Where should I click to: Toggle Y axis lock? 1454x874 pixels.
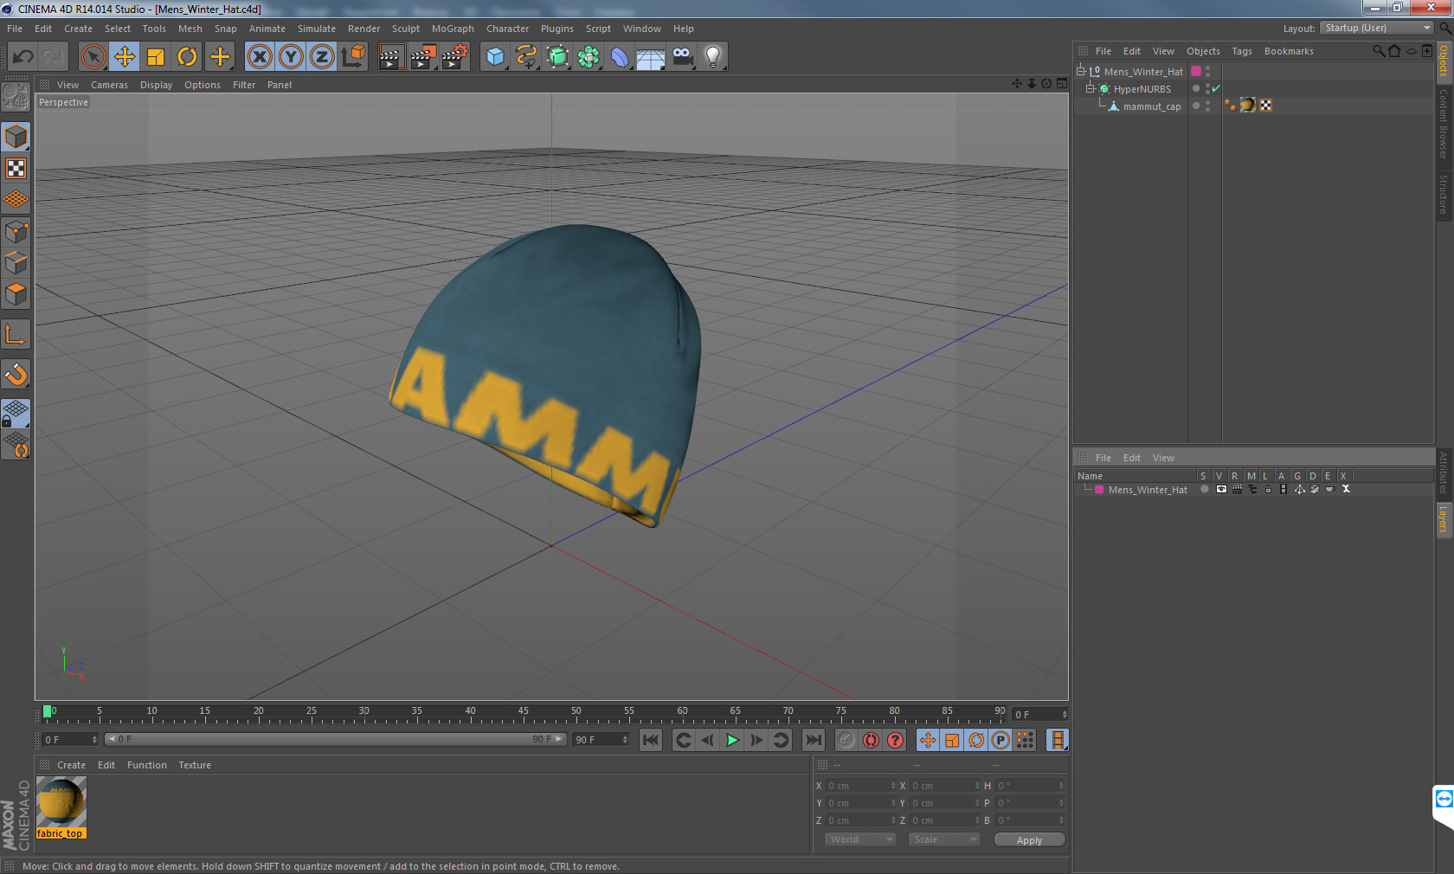pyautogui.click(x=291, y=57)
